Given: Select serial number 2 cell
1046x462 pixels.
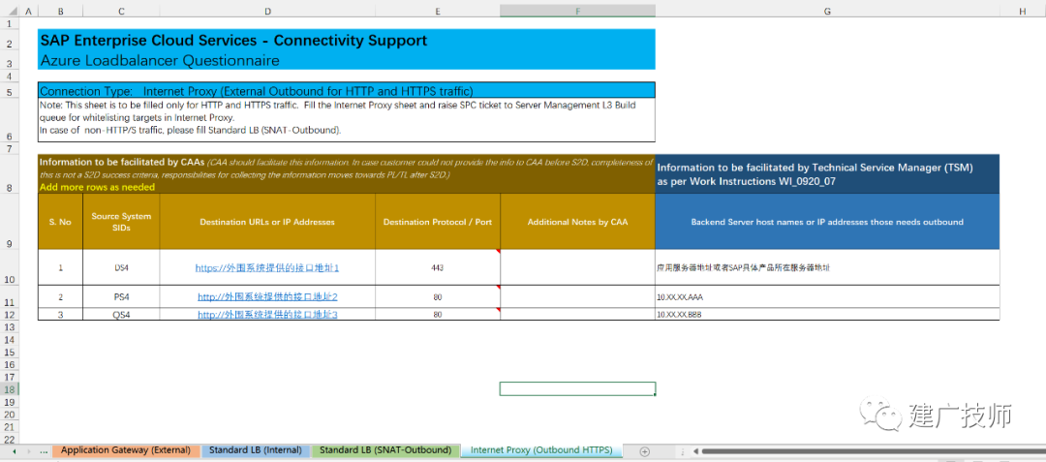Looking at the screenshot, I should pyautogui.click(x=60, y=296).
